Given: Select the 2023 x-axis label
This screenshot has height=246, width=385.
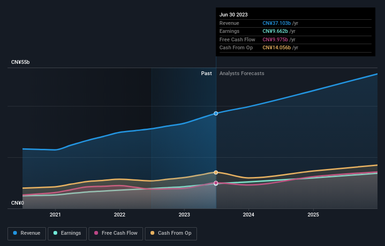Looking at the screenshot, I should 184,215.
